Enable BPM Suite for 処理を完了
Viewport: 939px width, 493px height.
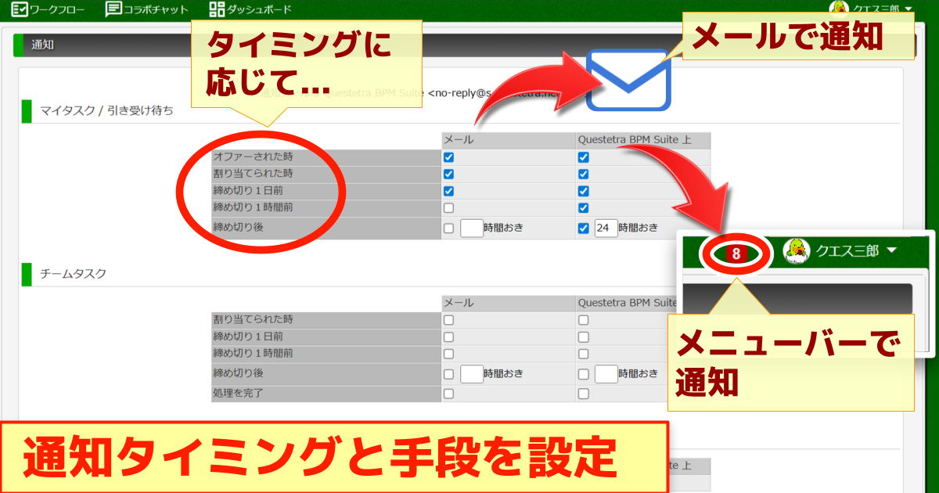(x=583, y=394)
